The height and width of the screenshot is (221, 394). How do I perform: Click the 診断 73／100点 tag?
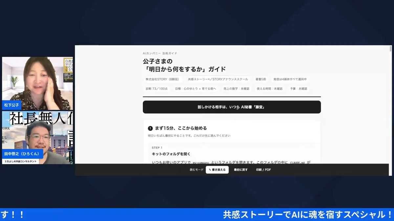(x=157, y=89)
